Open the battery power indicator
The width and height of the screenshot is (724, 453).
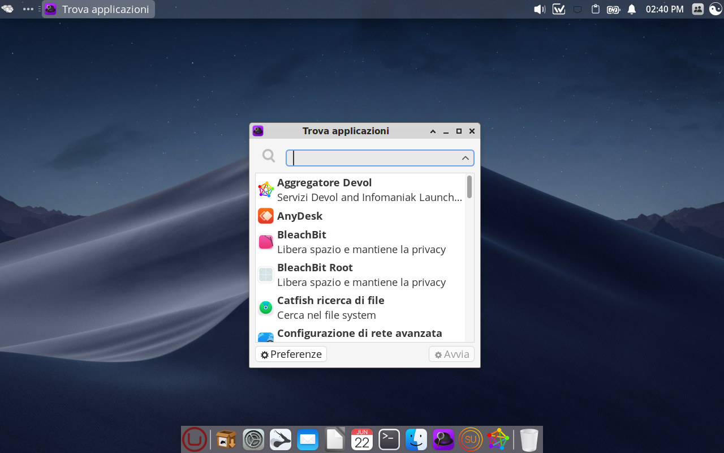(x=613, y=9)
